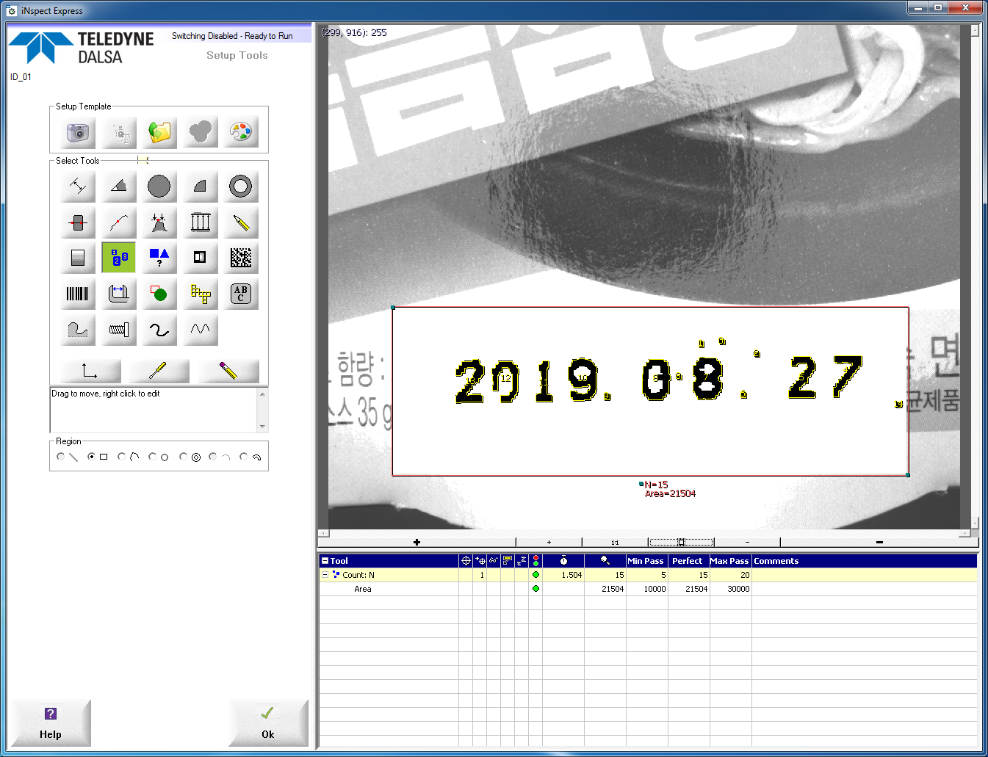Click the 1:1 zoom reset button
The height and width of the screenshot is (757, 988).
point(615,543)
